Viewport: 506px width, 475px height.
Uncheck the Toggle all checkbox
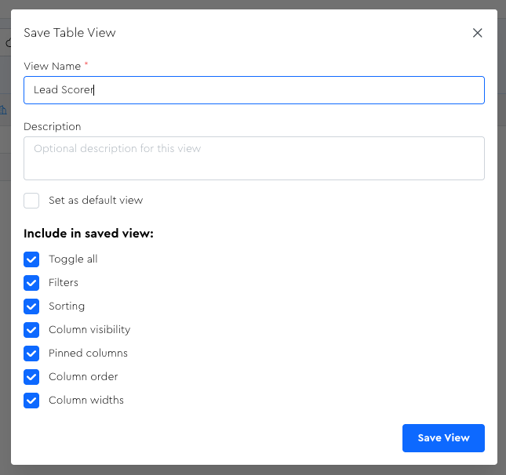(31, 259)
